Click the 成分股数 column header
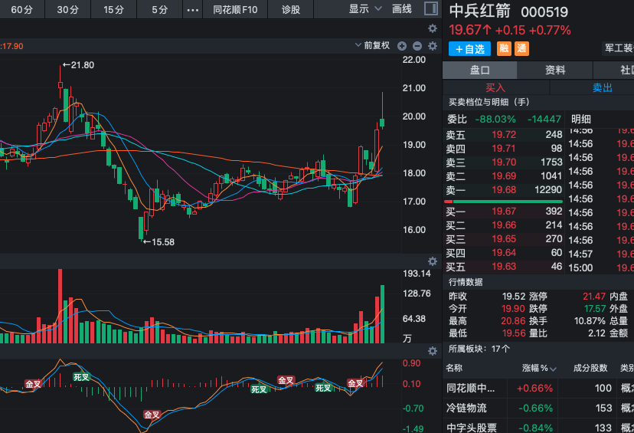The width and height of the screenshot is (634, 433). [590, 368]
